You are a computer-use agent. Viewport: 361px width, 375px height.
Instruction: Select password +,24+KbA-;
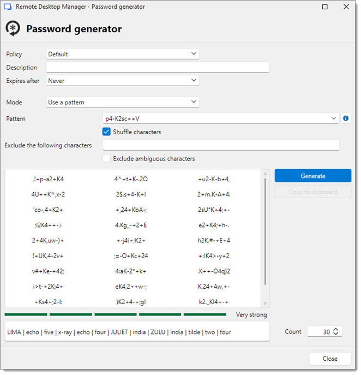click(x=131, y=211)
